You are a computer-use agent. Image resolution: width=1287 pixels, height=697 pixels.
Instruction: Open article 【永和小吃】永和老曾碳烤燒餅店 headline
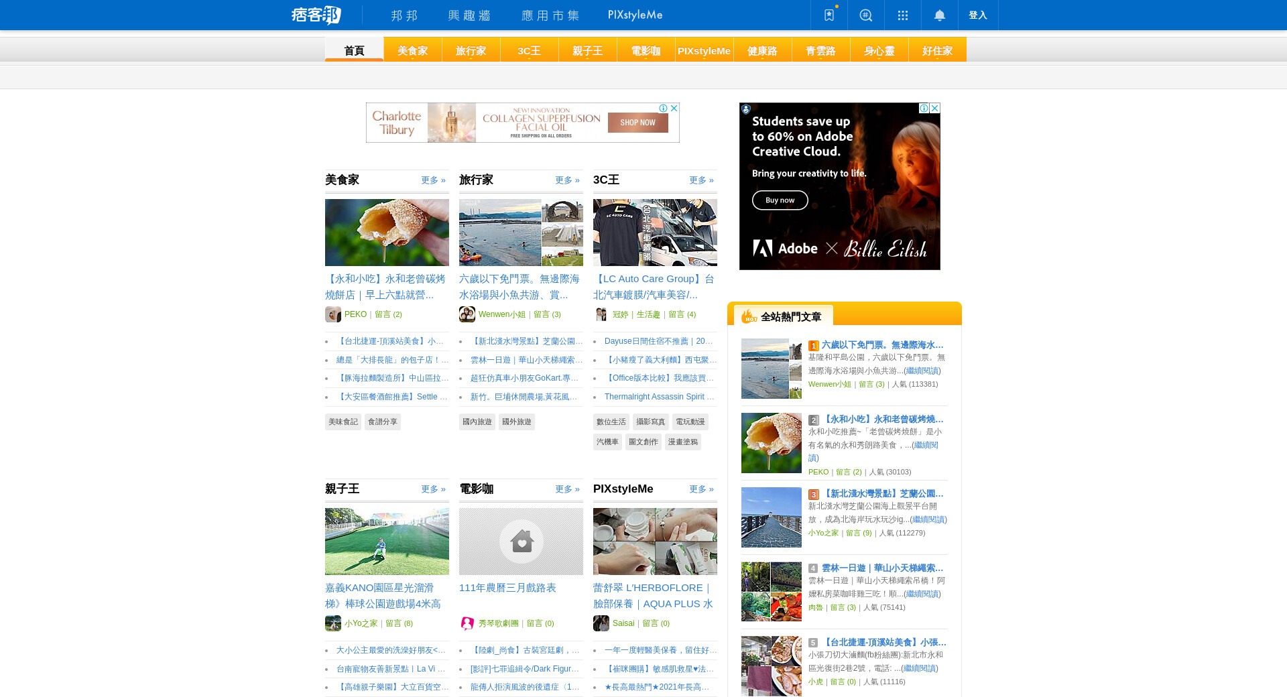click(385, 287)
